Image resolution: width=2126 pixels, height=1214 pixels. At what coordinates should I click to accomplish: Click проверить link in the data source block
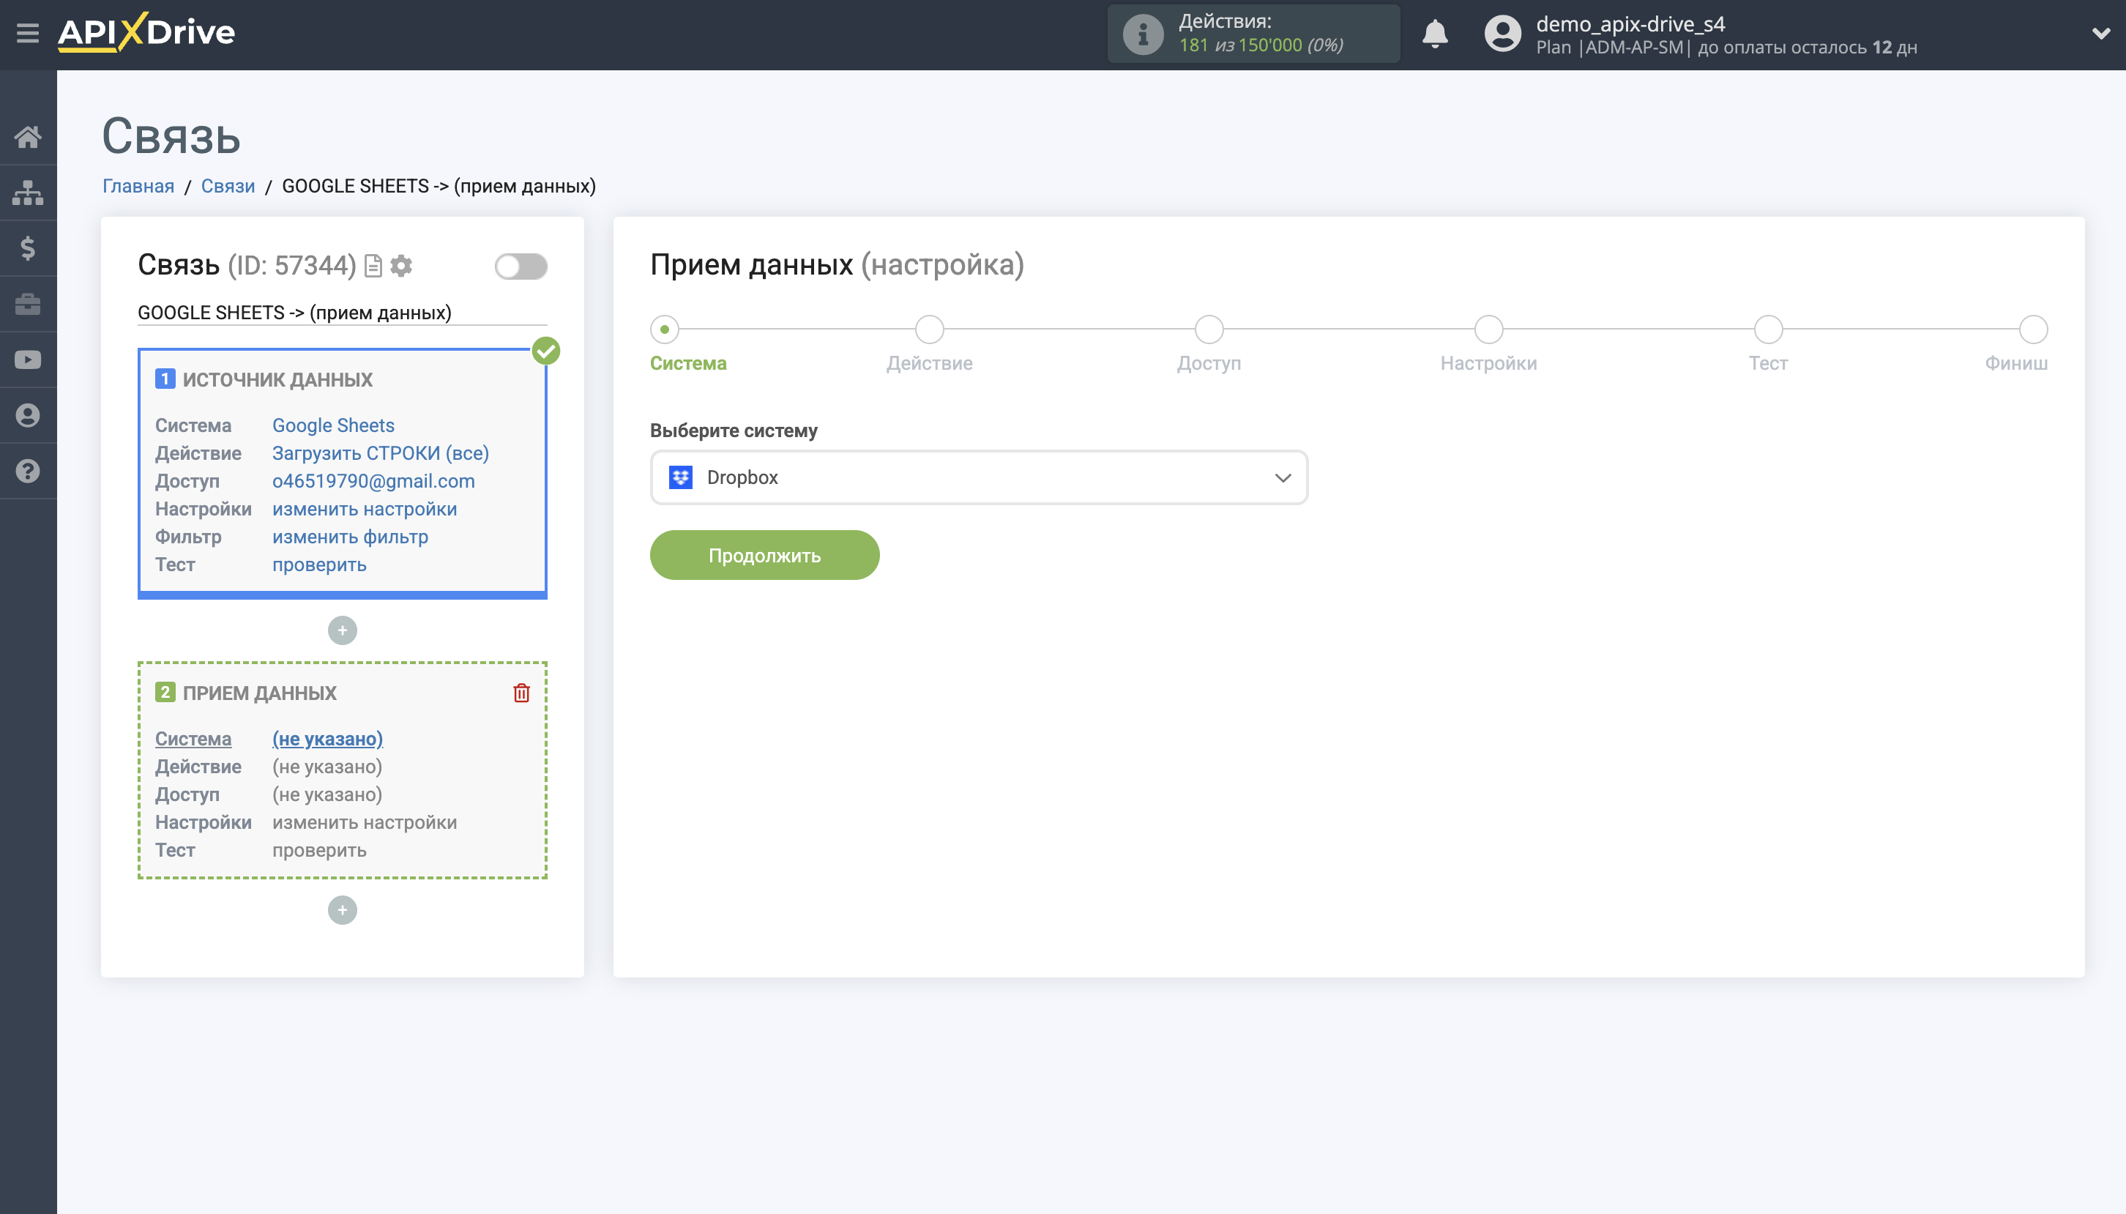point(319,565)
